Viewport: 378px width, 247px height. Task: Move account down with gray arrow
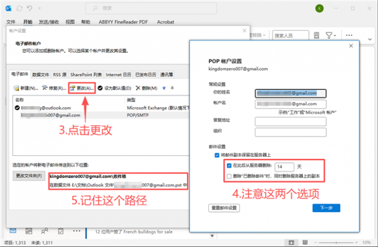pyautogui.click(x=172, y=88)
